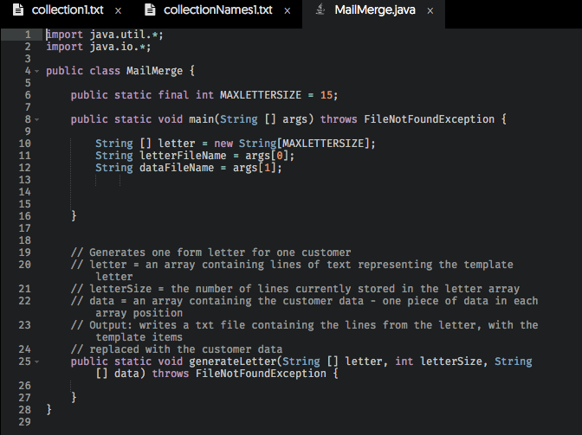Image resolution: width=582 pixels, height=435 pixels.
Task: Close the collectionNames1.txt tab
Action: (x=288, y=11)
